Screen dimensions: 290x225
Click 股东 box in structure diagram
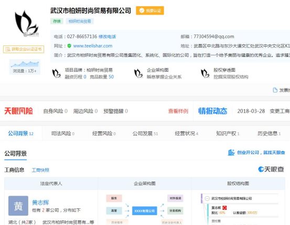coord(114,198)
